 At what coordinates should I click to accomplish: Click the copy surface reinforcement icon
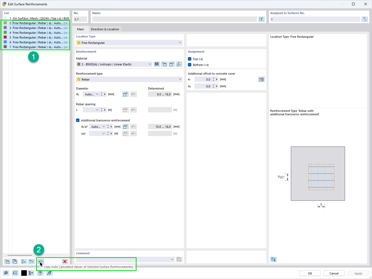point(15,262)
